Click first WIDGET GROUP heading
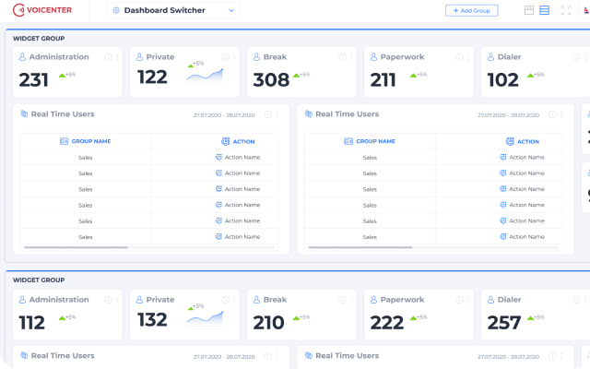The height and width of the screenshot is (369, 590). coord(39,39)
